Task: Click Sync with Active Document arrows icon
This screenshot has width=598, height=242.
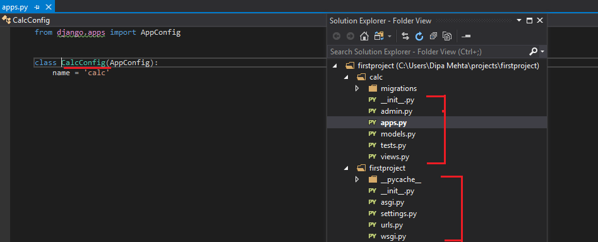Action: click(x=405, y=36)
